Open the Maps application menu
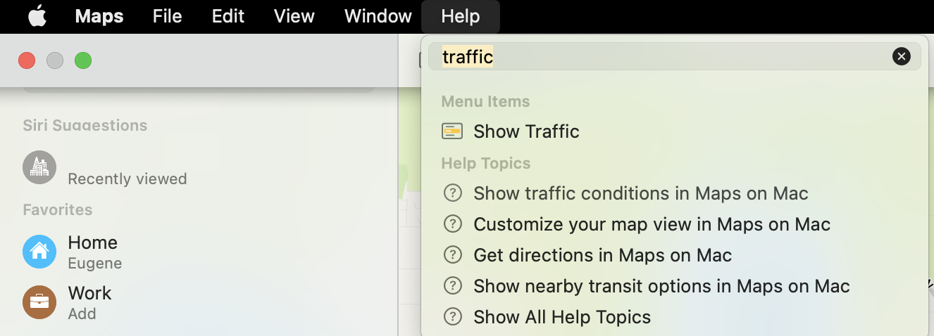 point(99,16)
